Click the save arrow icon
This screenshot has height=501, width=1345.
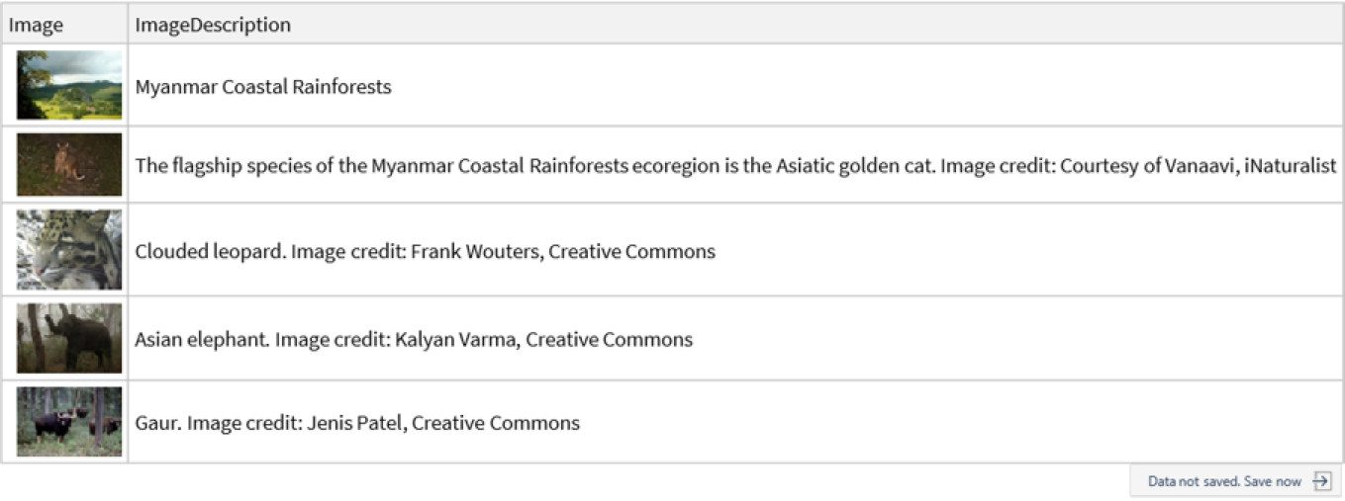click(x=1321, y=481)
